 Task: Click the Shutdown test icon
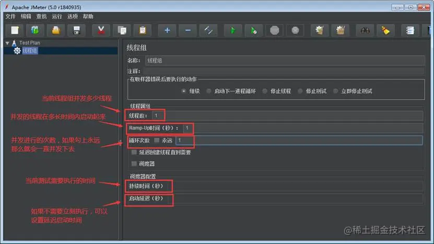coord(295,30)
